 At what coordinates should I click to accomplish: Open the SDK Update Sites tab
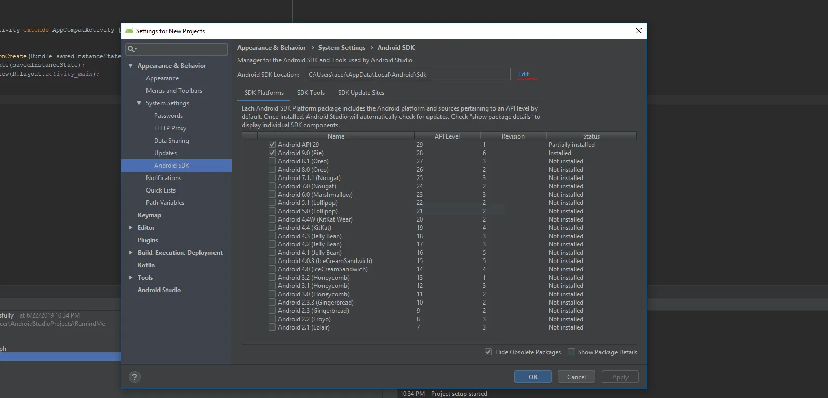point(361,93)
